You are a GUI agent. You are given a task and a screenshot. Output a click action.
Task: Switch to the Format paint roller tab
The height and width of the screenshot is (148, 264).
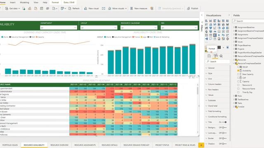pos(215,56)
